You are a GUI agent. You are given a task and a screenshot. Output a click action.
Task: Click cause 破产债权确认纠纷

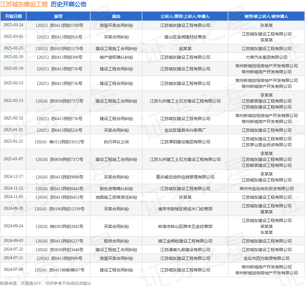coord(116,57)
